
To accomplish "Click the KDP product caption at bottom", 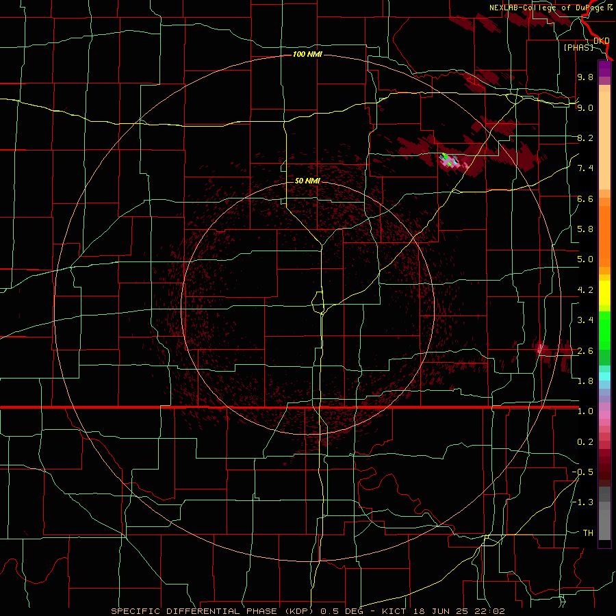I will point(307,611).
